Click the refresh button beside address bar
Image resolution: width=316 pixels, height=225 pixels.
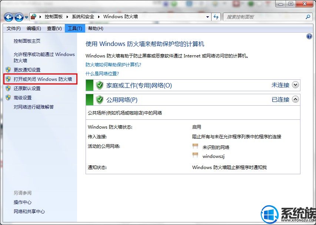click(x=216, y=17)
